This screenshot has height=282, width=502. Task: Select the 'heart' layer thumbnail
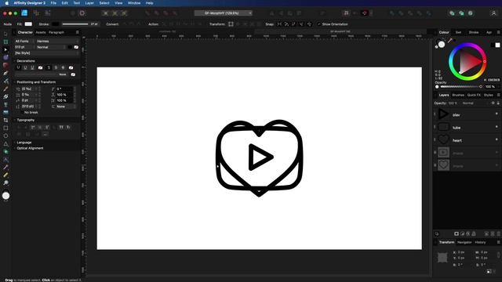point(443,139)
